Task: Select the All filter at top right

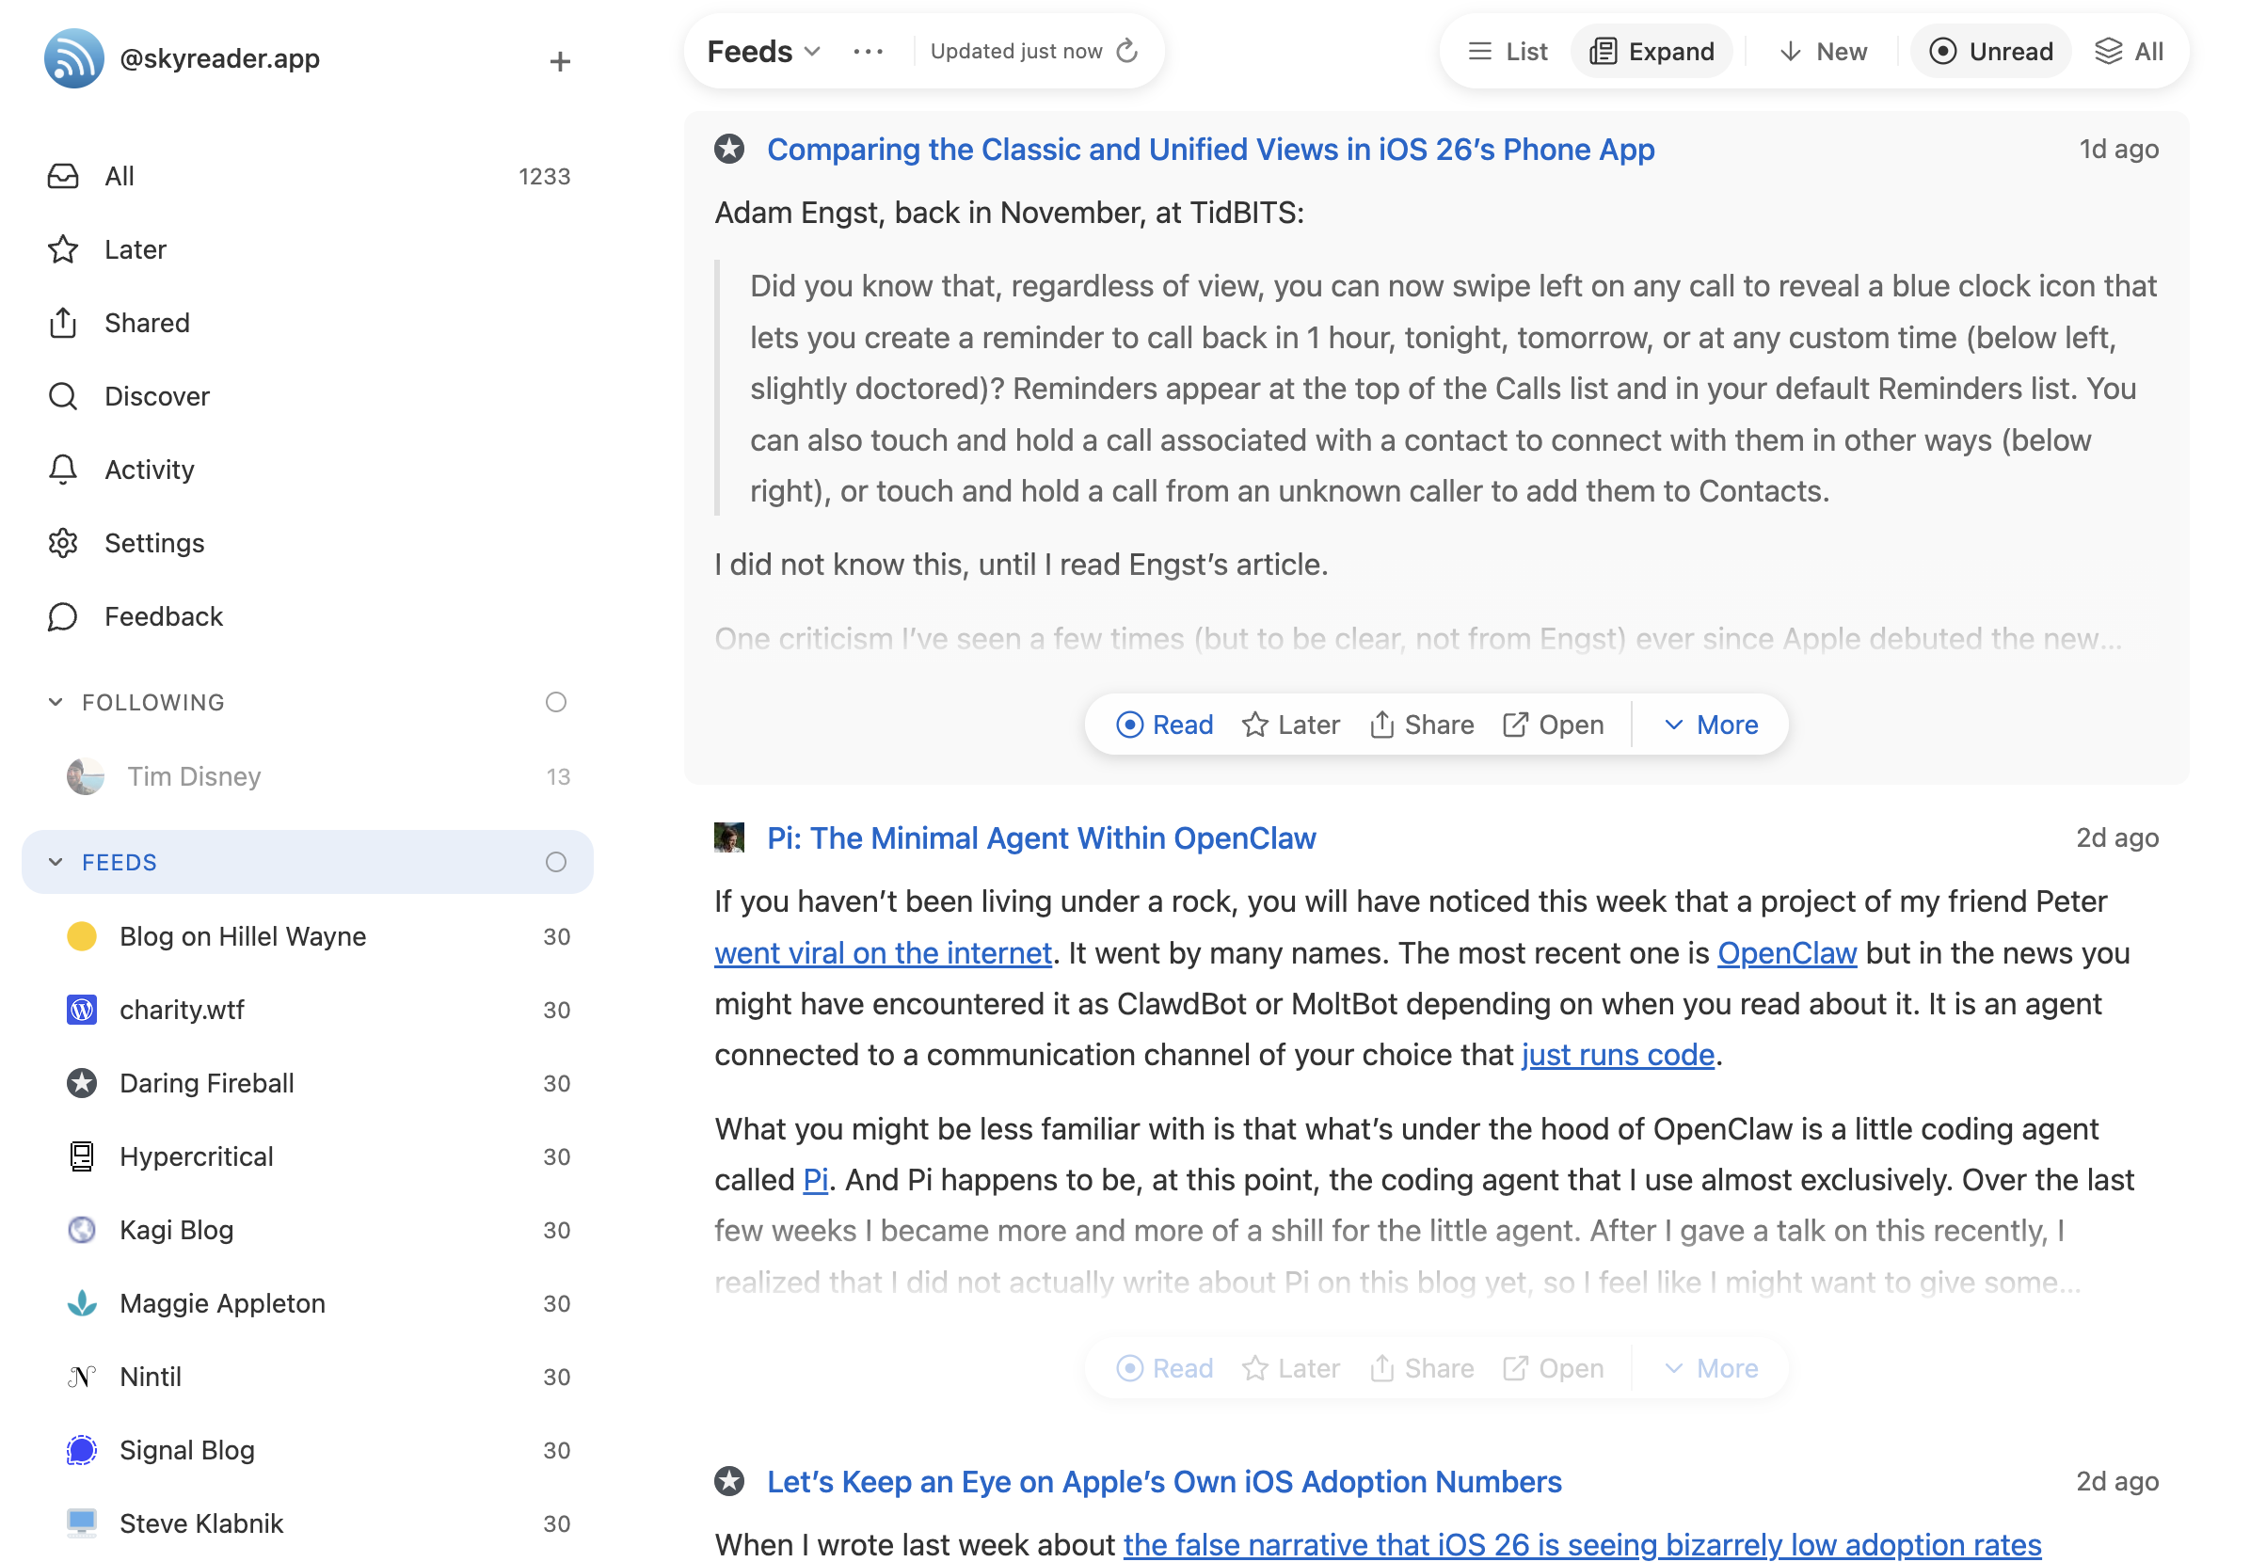Action: [2129, 51]
